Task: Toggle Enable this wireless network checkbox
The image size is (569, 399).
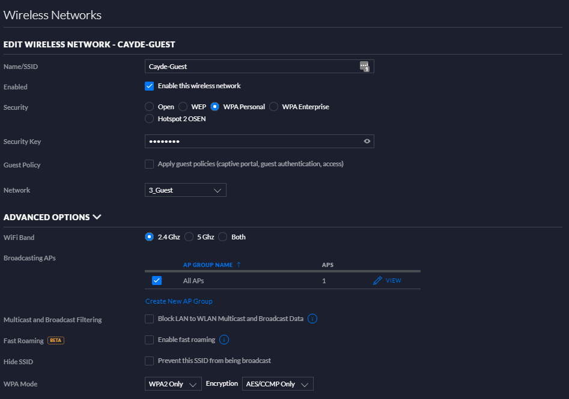Action: pyautogui.click(x=149, y=86)
